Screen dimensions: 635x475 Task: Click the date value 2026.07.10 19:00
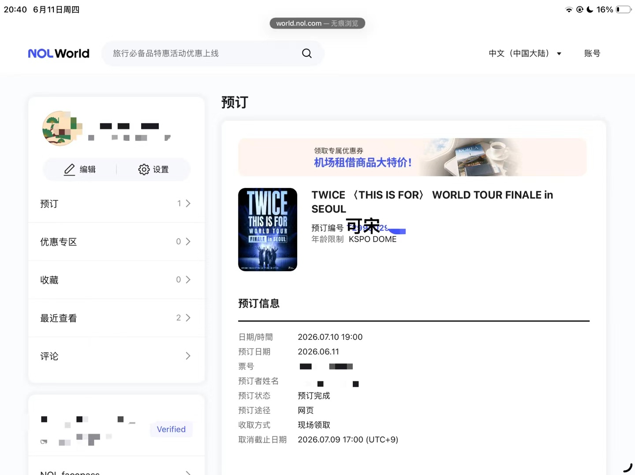tap(330, 337)
